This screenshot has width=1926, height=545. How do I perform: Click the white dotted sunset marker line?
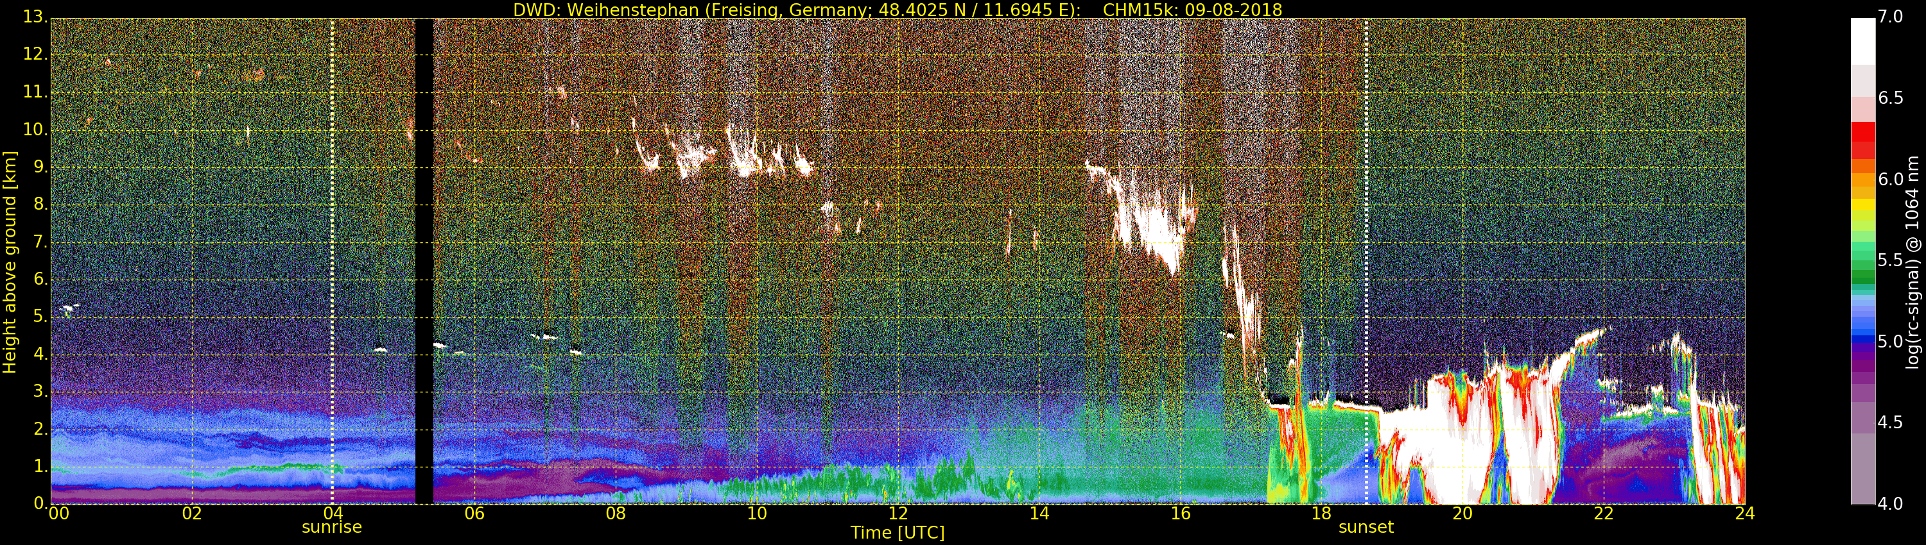tap(1366, 262)
